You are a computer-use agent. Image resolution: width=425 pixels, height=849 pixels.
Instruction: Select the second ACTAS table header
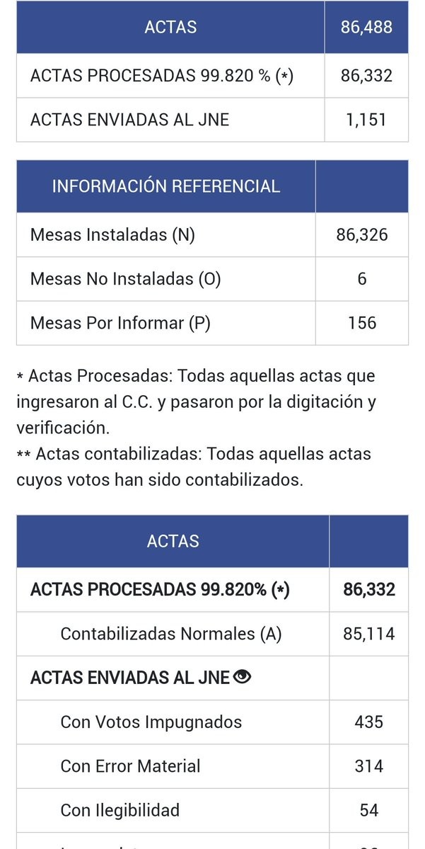pyautogui.click(x=173, y=542)
